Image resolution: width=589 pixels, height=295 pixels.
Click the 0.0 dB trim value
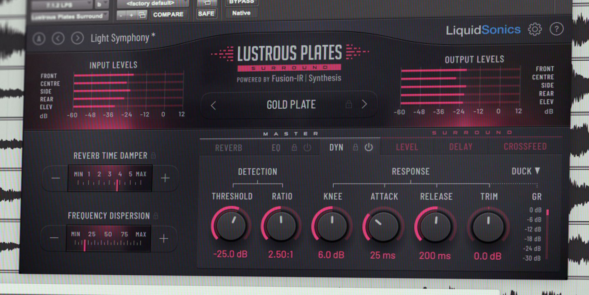(488, 256)
